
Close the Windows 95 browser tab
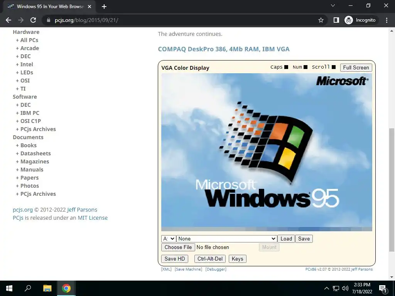(x=89, y=7)
